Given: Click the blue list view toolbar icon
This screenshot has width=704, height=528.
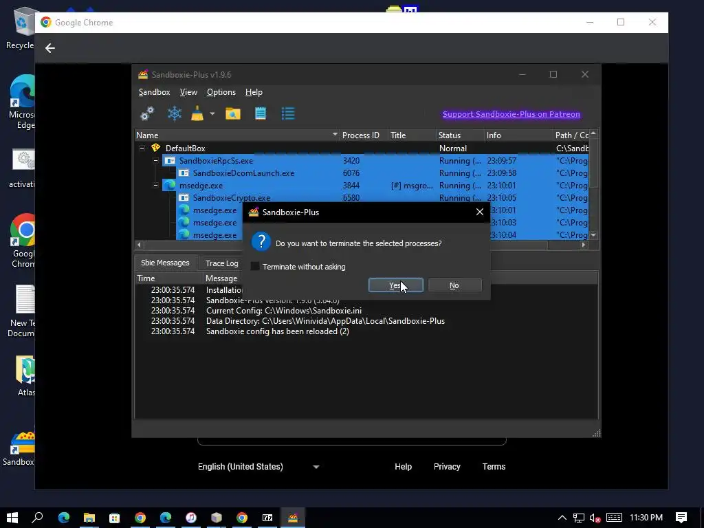Looking at the screenshot, I should (288, 113).
